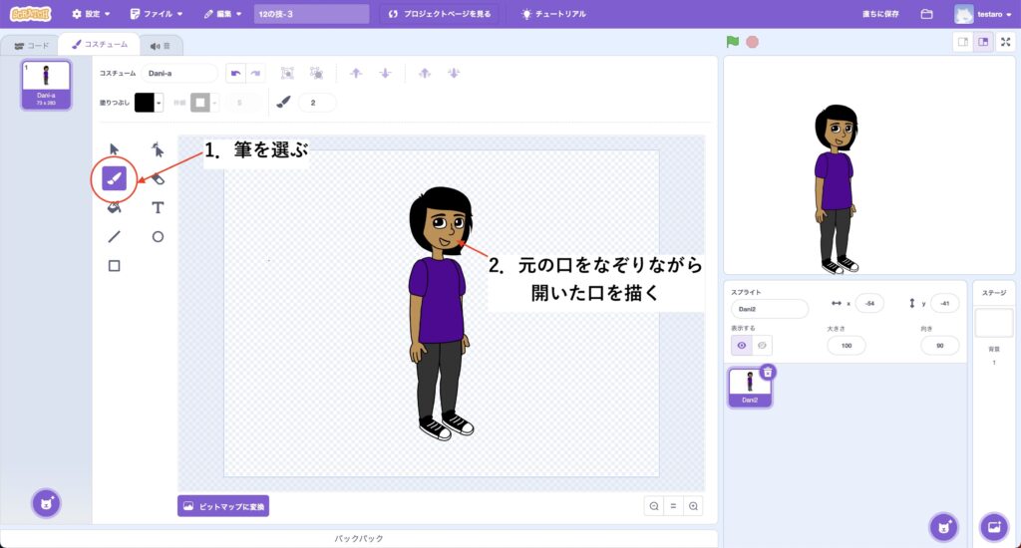The height and width of the screenshot is (548, 1021).
Task: Select the Reshape tool
Action: pyautogui.click(x=158, y=149)
